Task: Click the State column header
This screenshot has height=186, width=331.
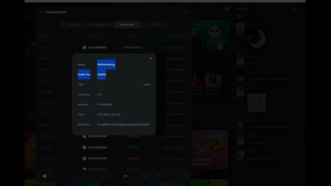Action: (132, 36)
